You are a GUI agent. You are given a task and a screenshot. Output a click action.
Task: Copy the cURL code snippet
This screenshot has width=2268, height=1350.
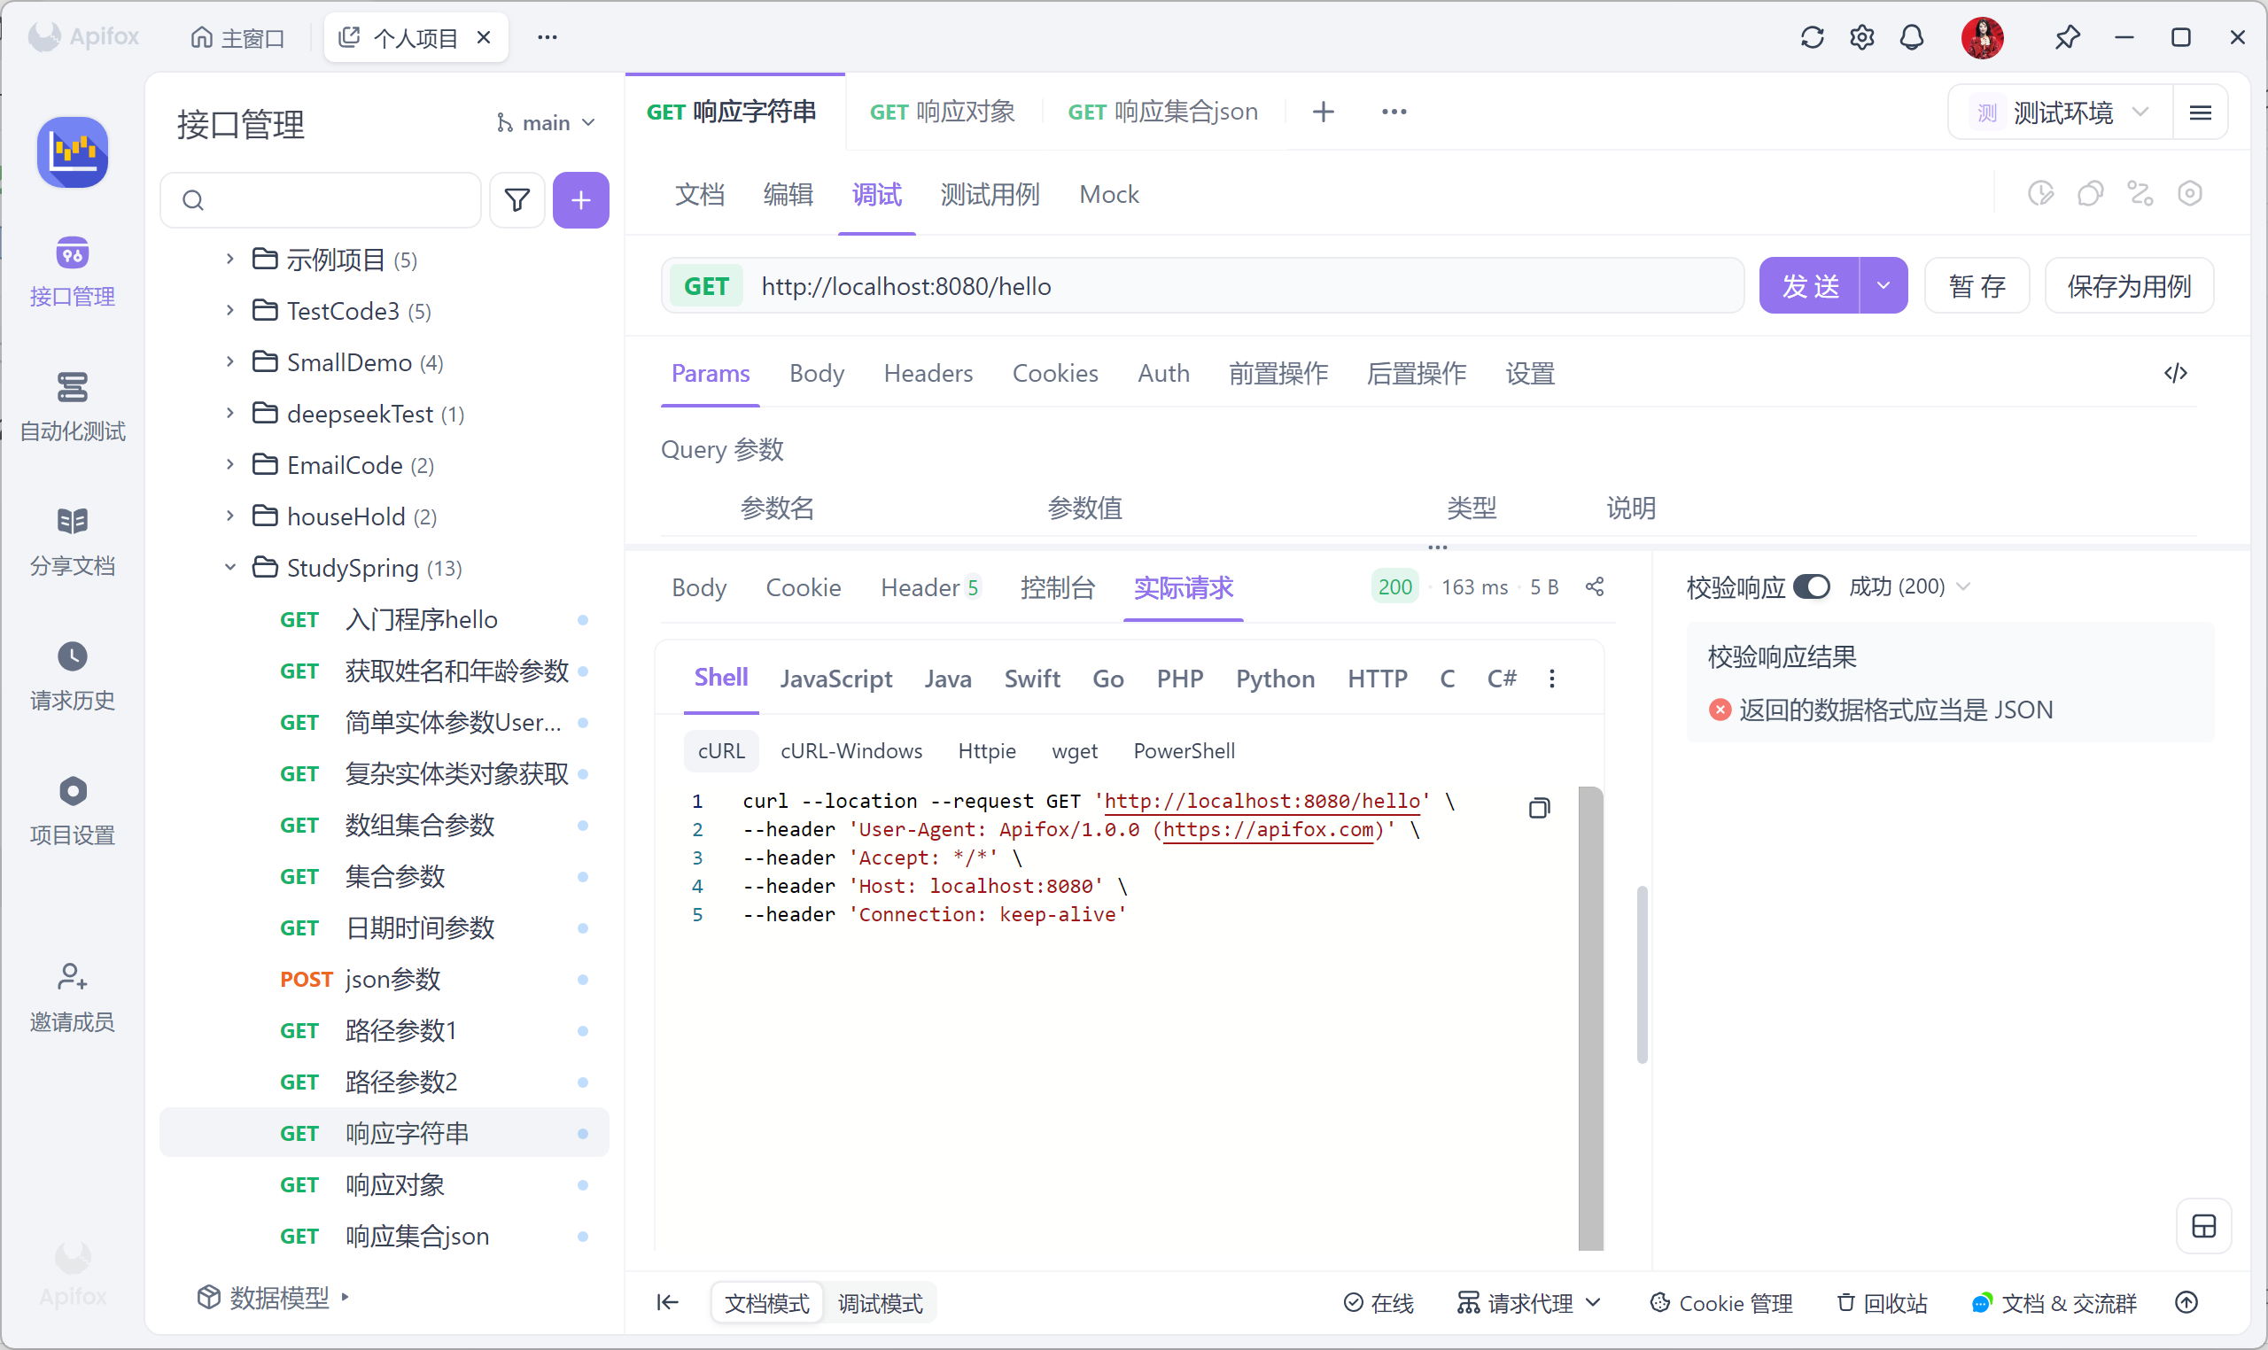(x=1538, y=808)
